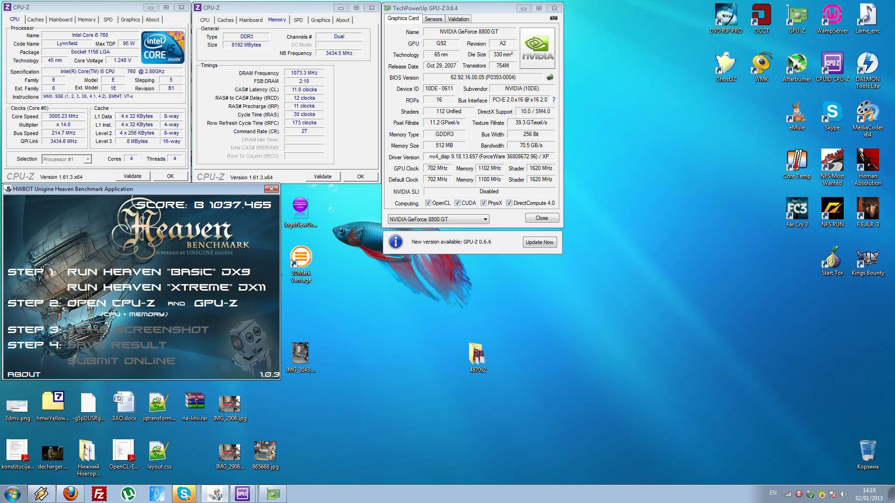
Task: Launch DAEMON Tools Lite icon
Action: (x=867, y=70)
